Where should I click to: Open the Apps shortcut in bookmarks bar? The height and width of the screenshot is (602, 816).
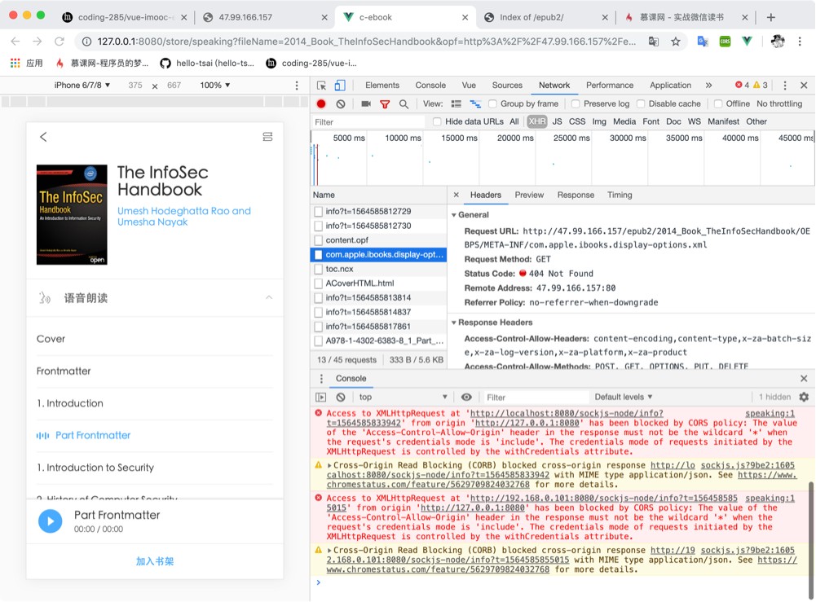point(27,64)
